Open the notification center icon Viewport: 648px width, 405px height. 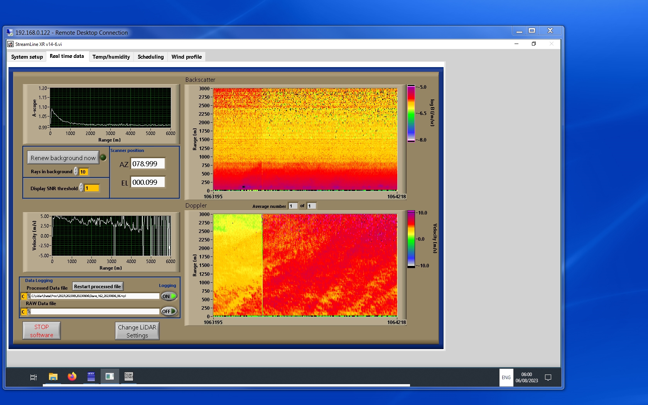pos(548,378)
